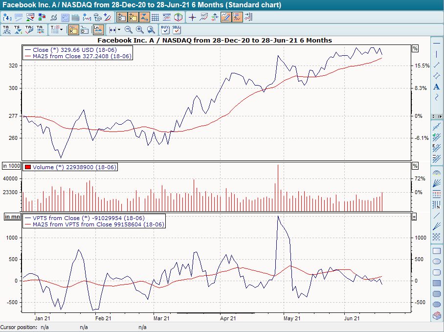Click the first TA icon on the second toolbar
444x332 pixels.
click(x=6, y=29)
